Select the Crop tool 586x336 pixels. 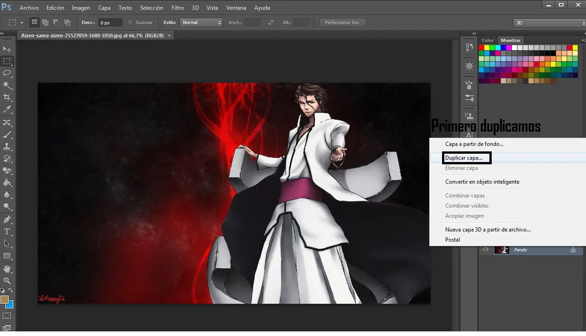click(7, 97)
